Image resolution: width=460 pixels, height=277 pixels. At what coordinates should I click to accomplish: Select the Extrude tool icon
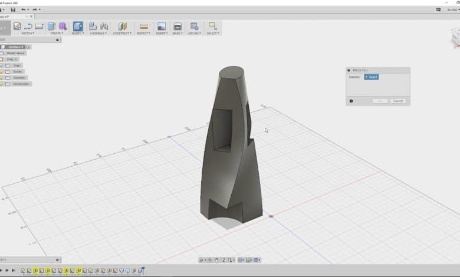point(52,27)
